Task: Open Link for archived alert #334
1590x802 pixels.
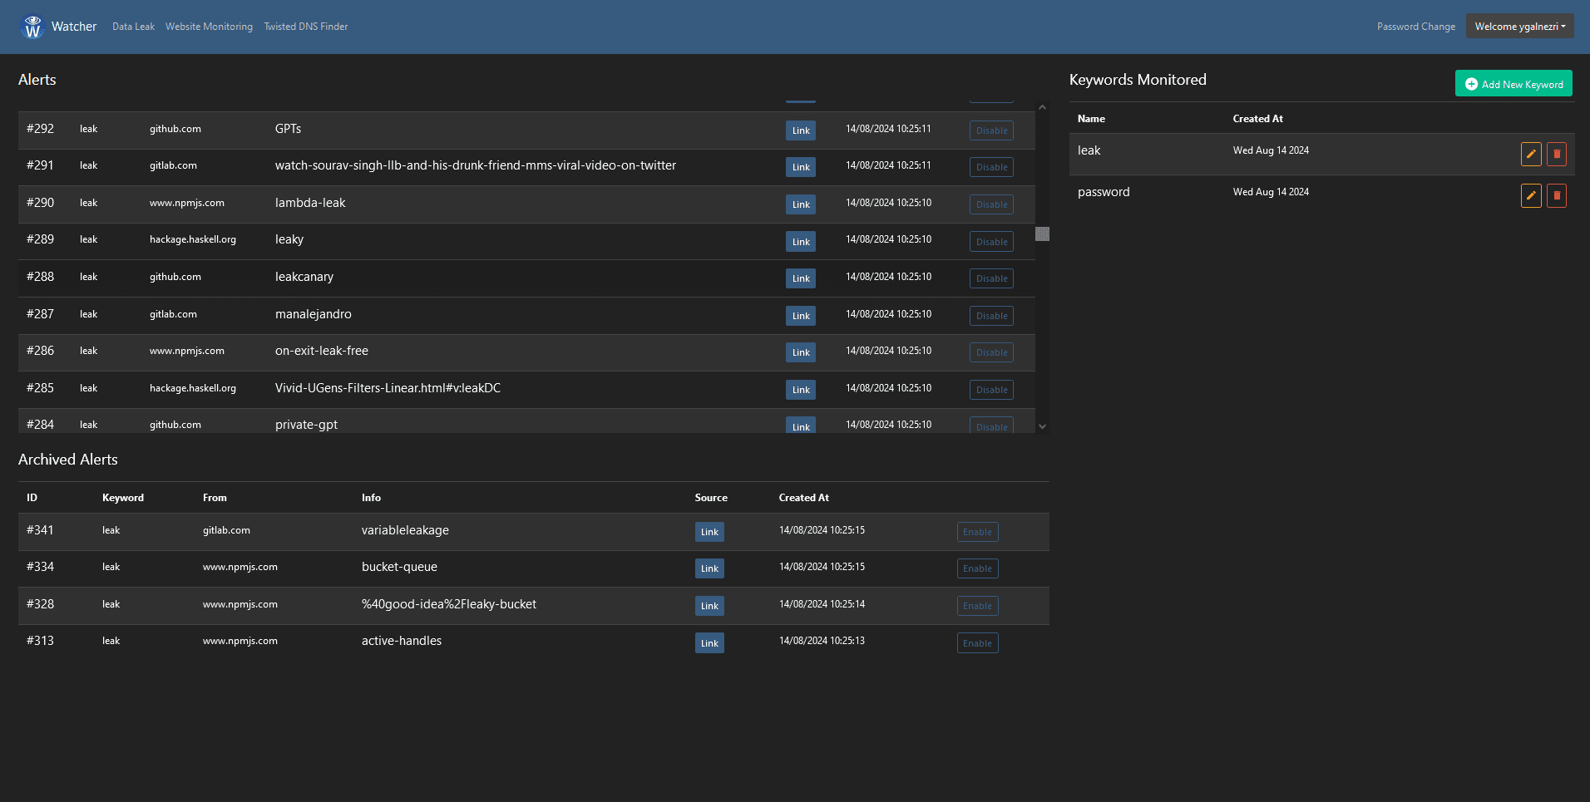Action: tap(709, 568)
